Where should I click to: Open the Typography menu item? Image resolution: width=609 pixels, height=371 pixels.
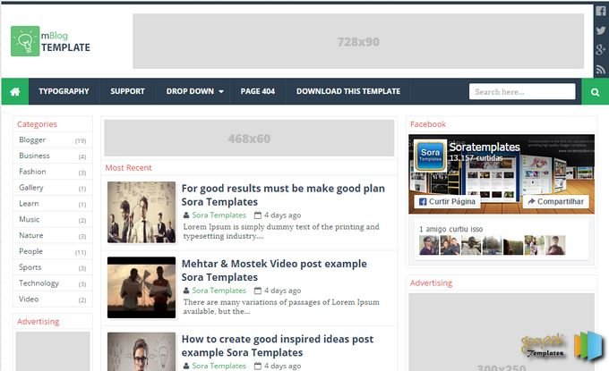coord(64,91)
